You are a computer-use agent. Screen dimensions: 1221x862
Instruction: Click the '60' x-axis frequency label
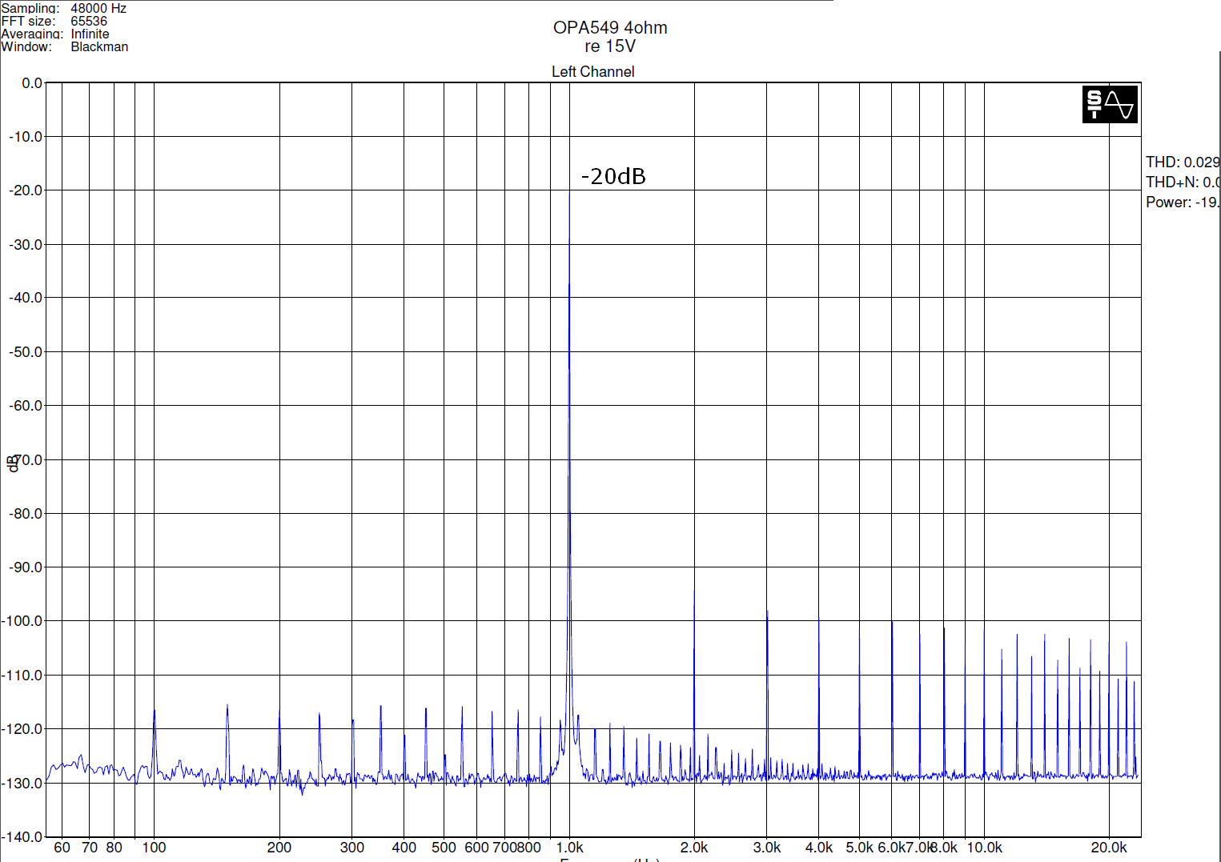point(62,848)
